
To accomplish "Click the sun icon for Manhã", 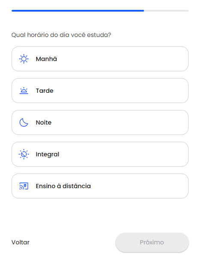I will 24,59.
